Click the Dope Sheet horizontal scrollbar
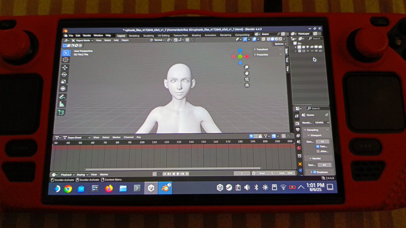 coord(173,169)
